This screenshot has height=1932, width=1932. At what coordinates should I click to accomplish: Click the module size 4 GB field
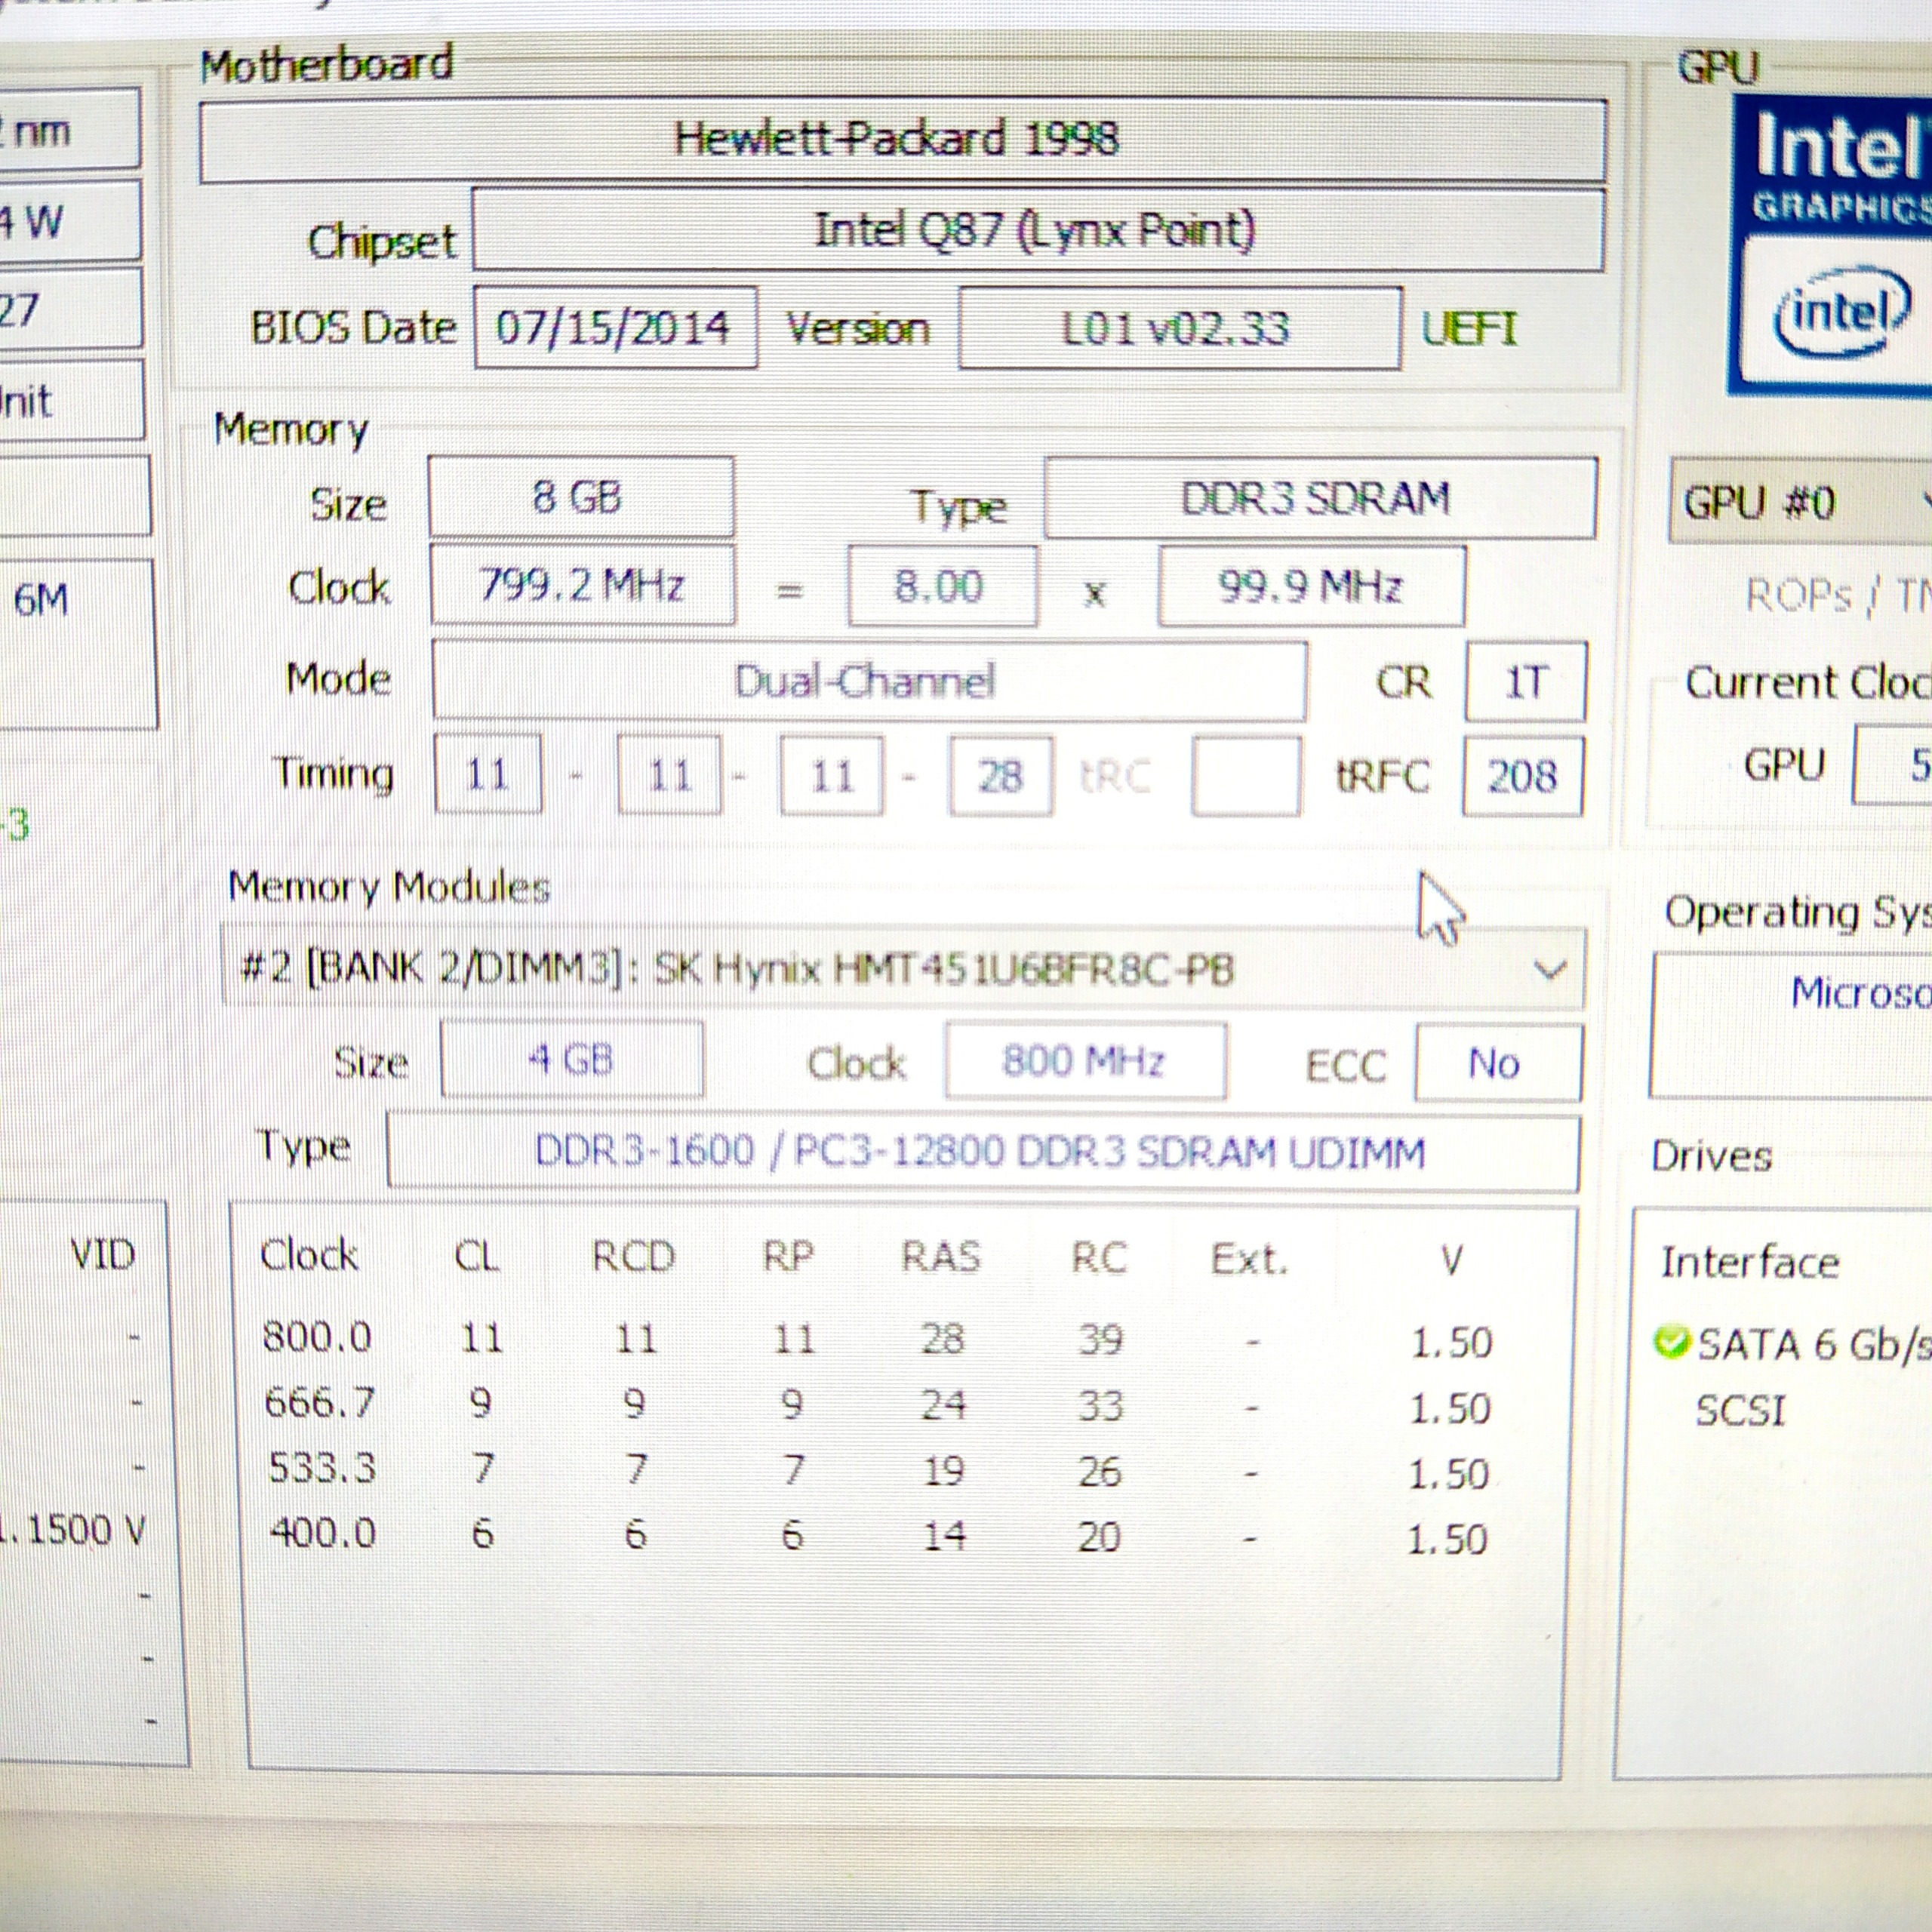[572, 1059]
